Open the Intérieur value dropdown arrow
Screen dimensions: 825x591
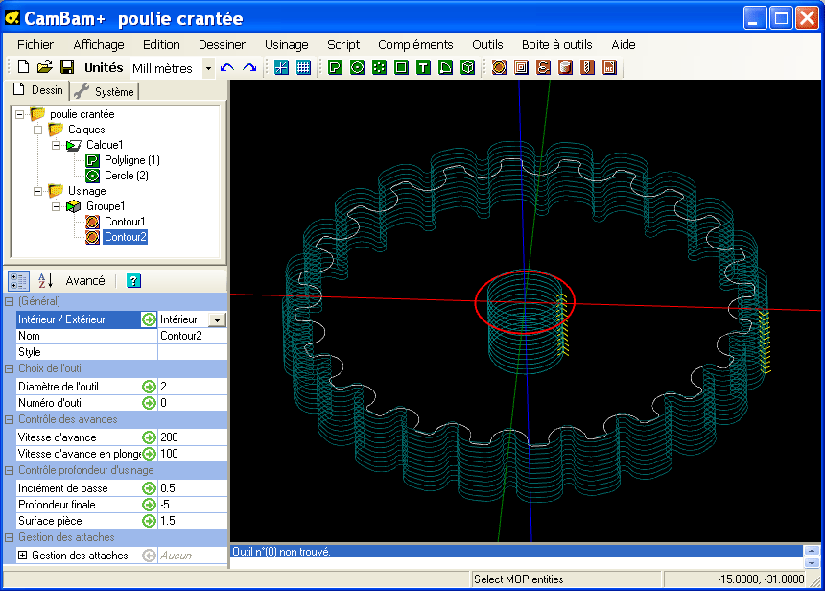[x=218, y=320]
